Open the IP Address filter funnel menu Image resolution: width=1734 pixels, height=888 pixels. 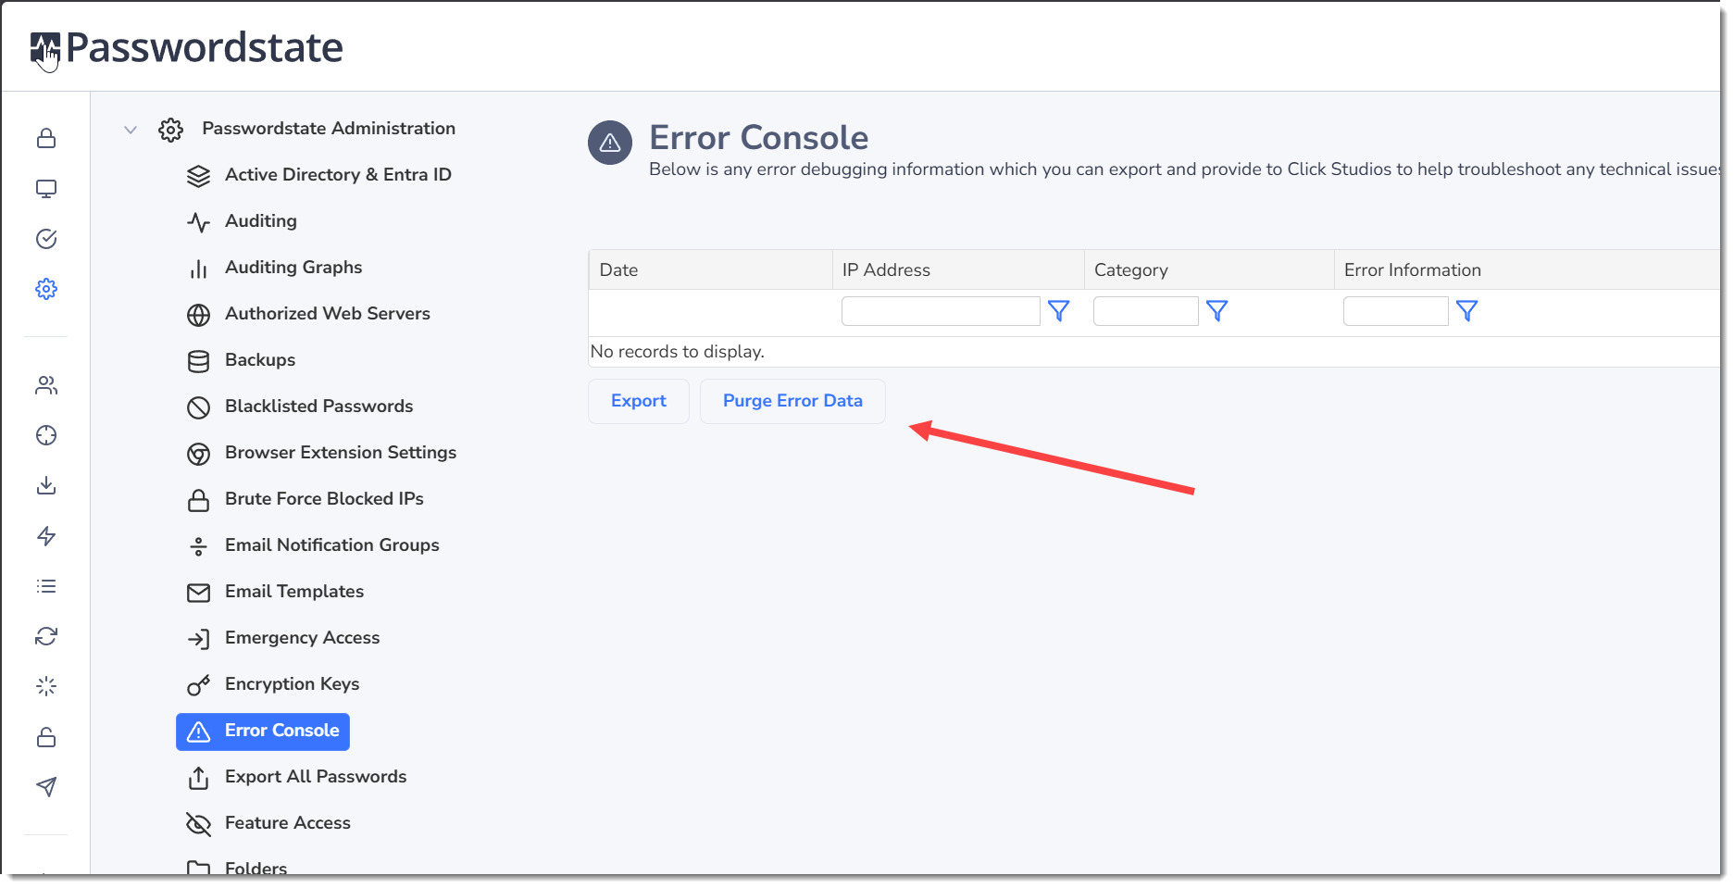click(x=1059, y=311)
